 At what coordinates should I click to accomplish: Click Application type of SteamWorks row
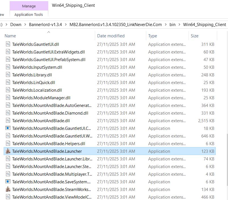159,190
